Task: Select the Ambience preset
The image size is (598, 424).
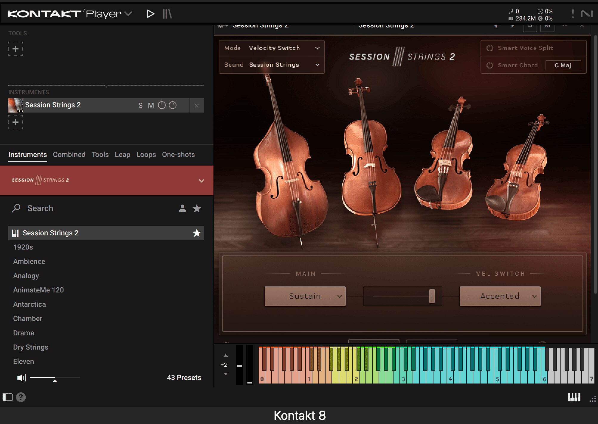Action: pyautogui.click(x=29, y=261)
